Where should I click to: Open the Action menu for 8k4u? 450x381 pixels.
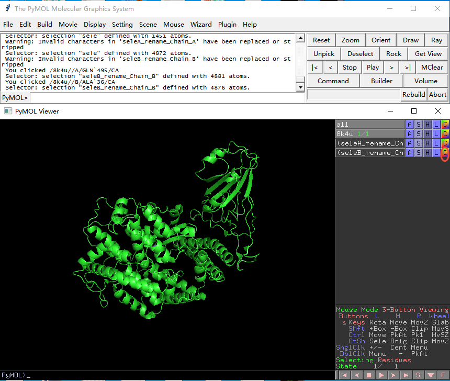pyautogui.click(x=410, y=134)
